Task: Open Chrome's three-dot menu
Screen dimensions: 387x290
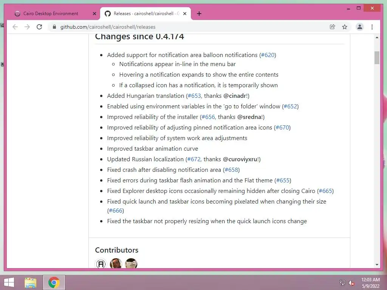Action: point(372,27)
